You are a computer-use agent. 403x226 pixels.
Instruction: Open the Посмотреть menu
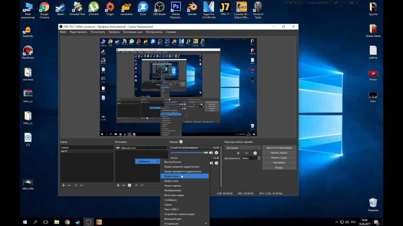pos(98,32)
